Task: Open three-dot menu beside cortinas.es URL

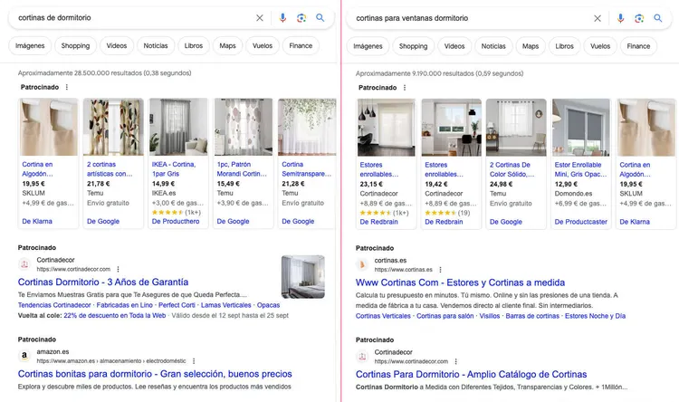Action: (x=440, y=270)
